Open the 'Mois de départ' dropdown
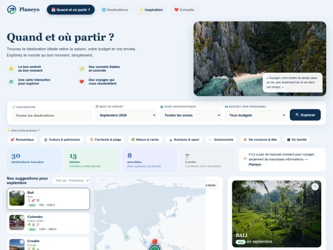Viewport: 333px width, 250px height. [126, 115]
